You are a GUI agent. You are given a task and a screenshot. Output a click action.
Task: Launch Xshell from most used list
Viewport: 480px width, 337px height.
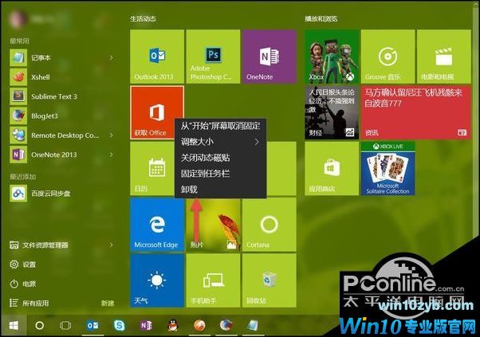coord(63,77)
